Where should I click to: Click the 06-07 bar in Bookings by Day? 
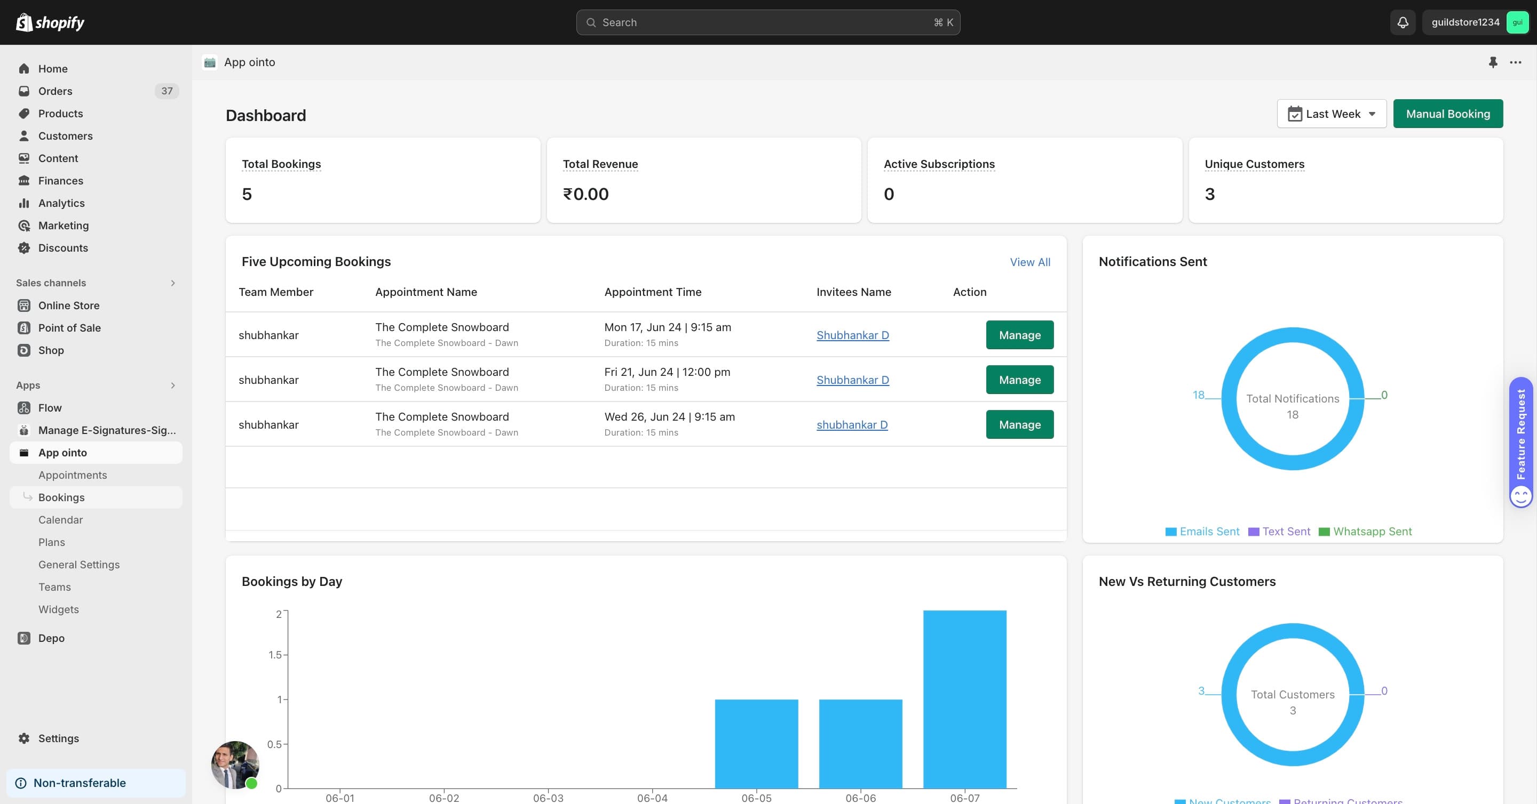point(965,699)
